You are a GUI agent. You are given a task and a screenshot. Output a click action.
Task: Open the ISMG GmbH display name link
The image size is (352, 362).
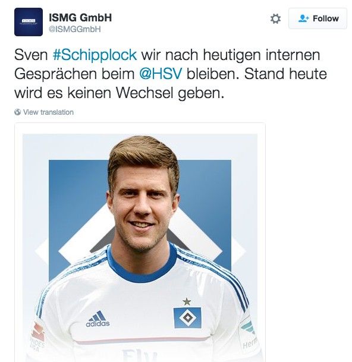[x=80, y=18]
